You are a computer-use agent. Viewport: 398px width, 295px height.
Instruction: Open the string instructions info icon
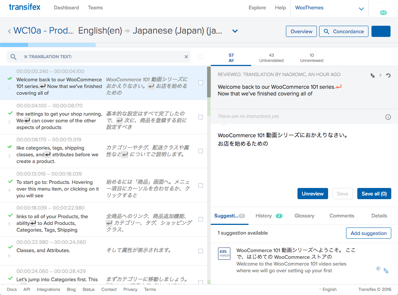(x=388, y=117)
